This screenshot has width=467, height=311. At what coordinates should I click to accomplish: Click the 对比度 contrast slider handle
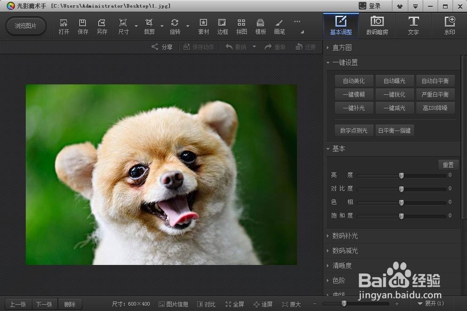pos(402,189)
